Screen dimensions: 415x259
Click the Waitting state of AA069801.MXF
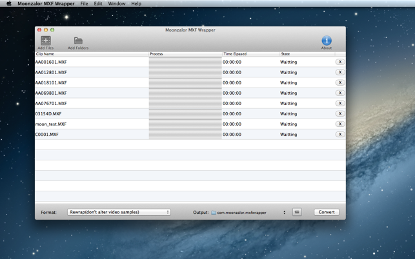(288, 93)
